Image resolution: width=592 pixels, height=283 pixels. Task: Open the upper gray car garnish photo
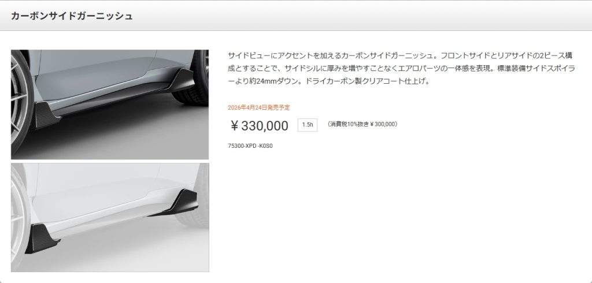(x=110, y=105)
